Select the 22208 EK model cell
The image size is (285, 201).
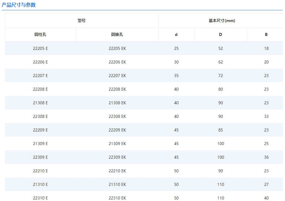[x=117, y=89]
